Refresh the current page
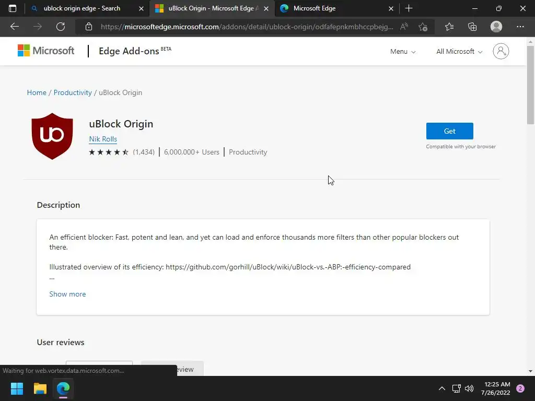 click(61, 27)
